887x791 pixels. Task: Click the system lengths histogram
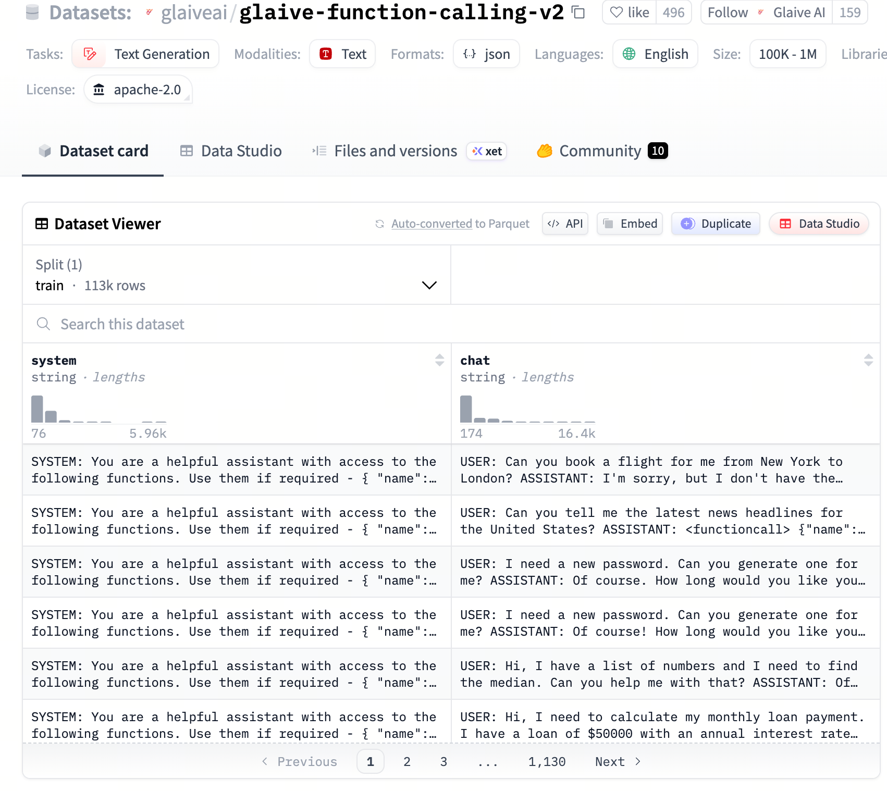[x=99, y=409]
